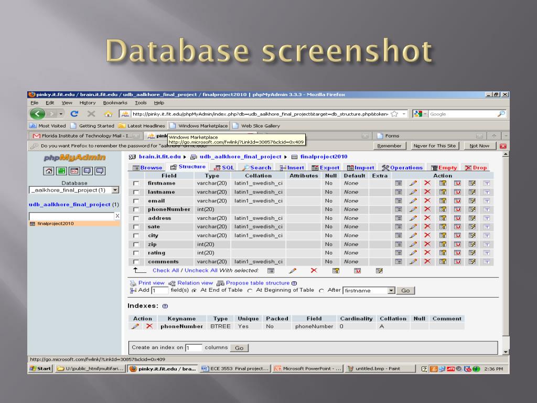Click the table filter input in sidebar
The width and height of the screenshot is (537, 403).
coord(71,216)
